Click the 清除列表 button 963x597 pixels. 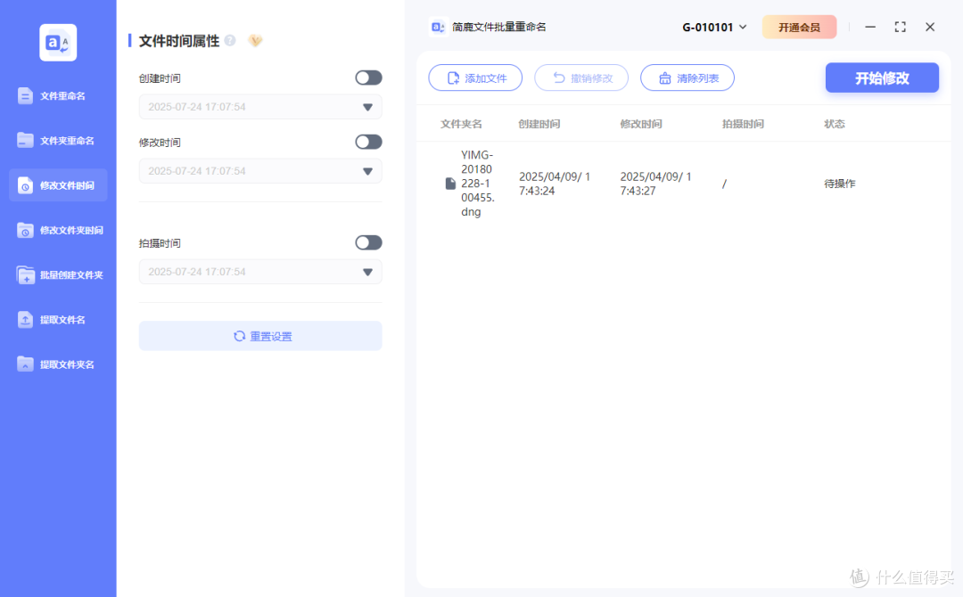pyautogui.click(x=687, y=78)
